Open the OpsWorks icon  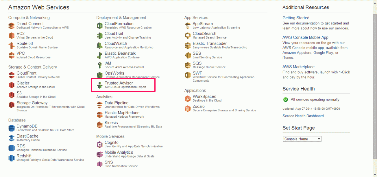pyautogui.click(x=99, y=75)
